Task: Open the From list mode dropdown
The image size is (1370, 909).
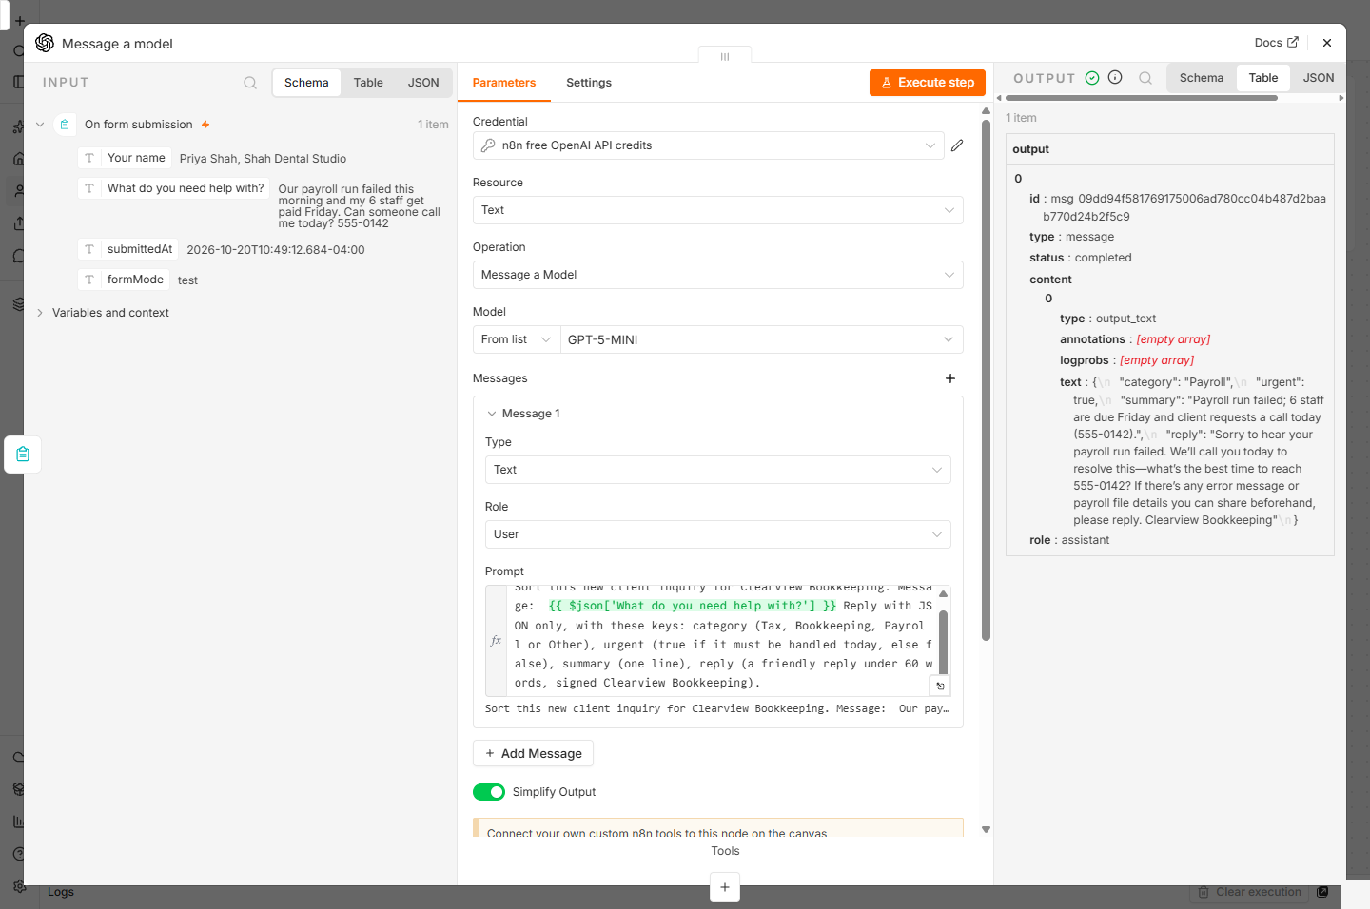Action: 517,339
